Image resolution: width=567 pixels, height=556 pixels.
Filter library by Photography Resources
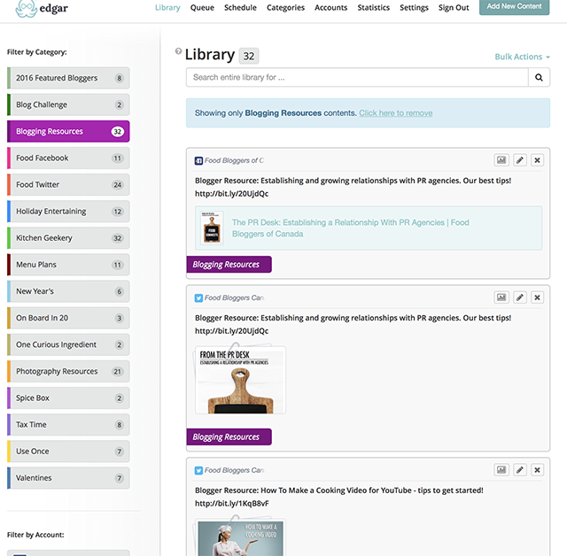(68, 372)
